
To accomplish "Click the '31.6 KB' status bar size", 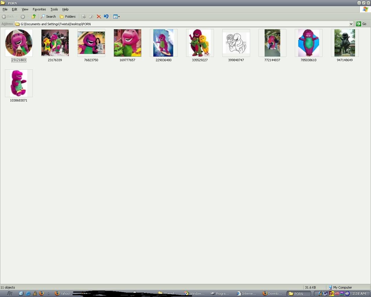I will click(310, 287).
